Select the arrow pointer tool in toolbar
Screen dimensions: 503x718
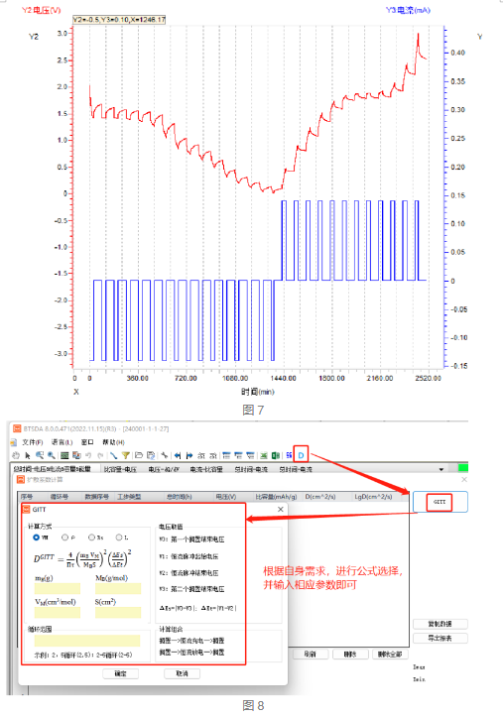click(x=28, y=455)
